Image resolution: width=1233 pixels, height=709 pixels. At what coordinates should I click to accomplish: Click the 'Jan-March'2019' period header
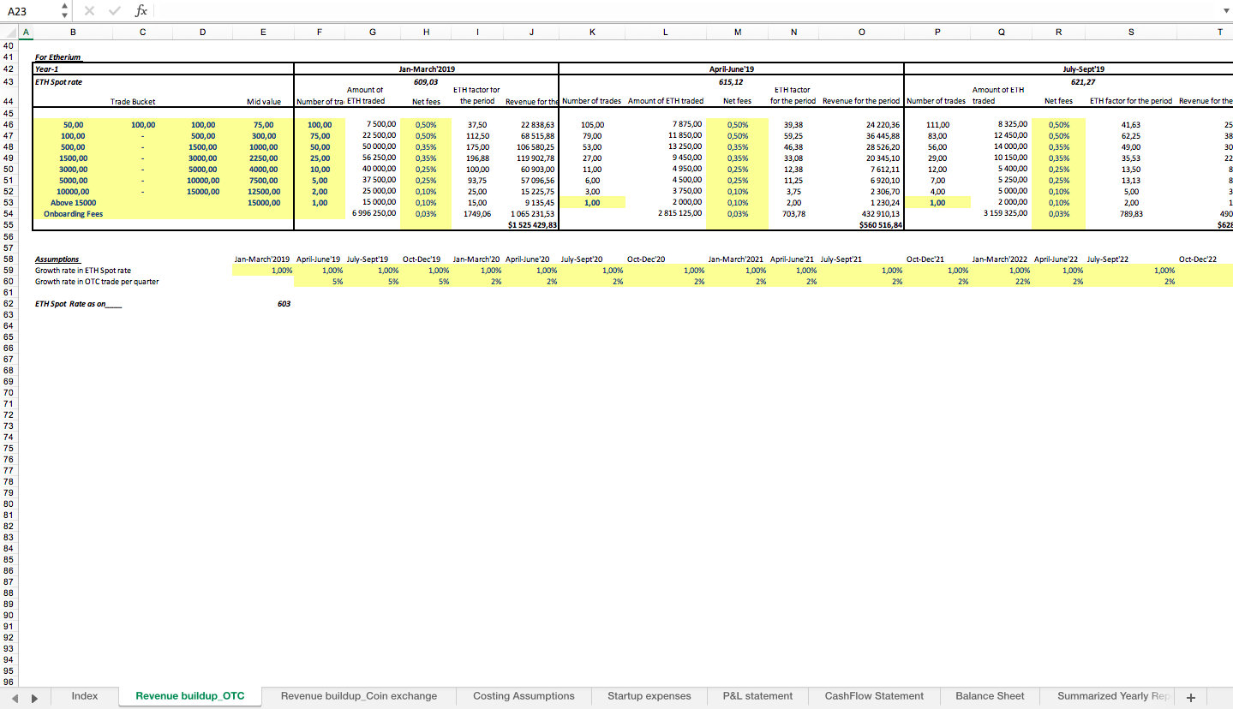(x=426, y=69)
